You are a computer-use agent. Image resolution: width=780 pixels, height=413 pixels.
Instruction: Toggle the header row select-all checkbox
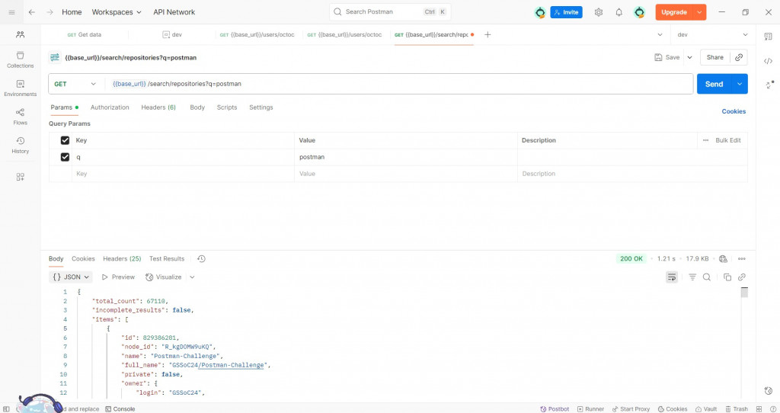click(65, 140)
